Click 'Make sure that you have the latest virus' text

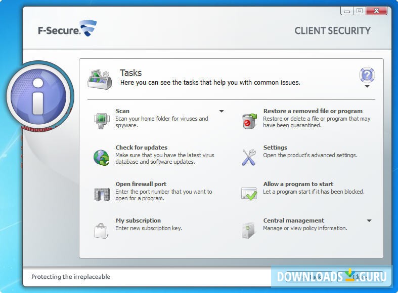click(165, 159)
